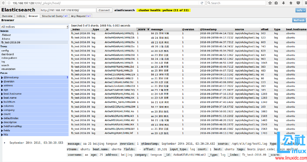
Task: Open the All Indices dropdown
Action: pos(35,27)
